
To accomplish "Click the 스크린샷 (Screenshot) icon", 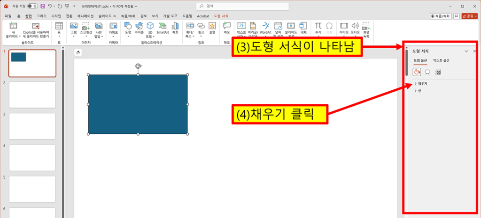I will 86,26.
